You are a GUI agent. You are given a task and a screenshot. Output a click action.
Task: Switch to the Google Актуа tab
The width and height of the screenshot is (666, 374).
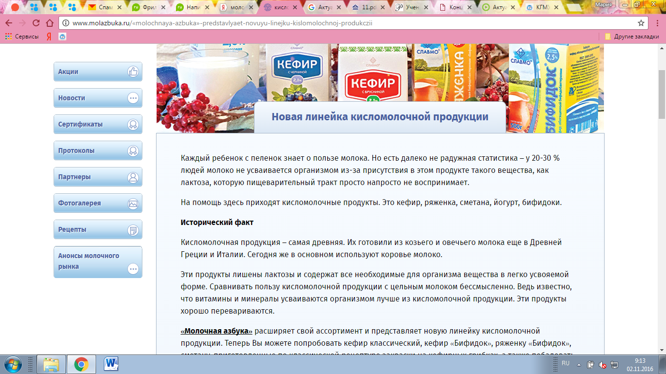pos(323,7)
